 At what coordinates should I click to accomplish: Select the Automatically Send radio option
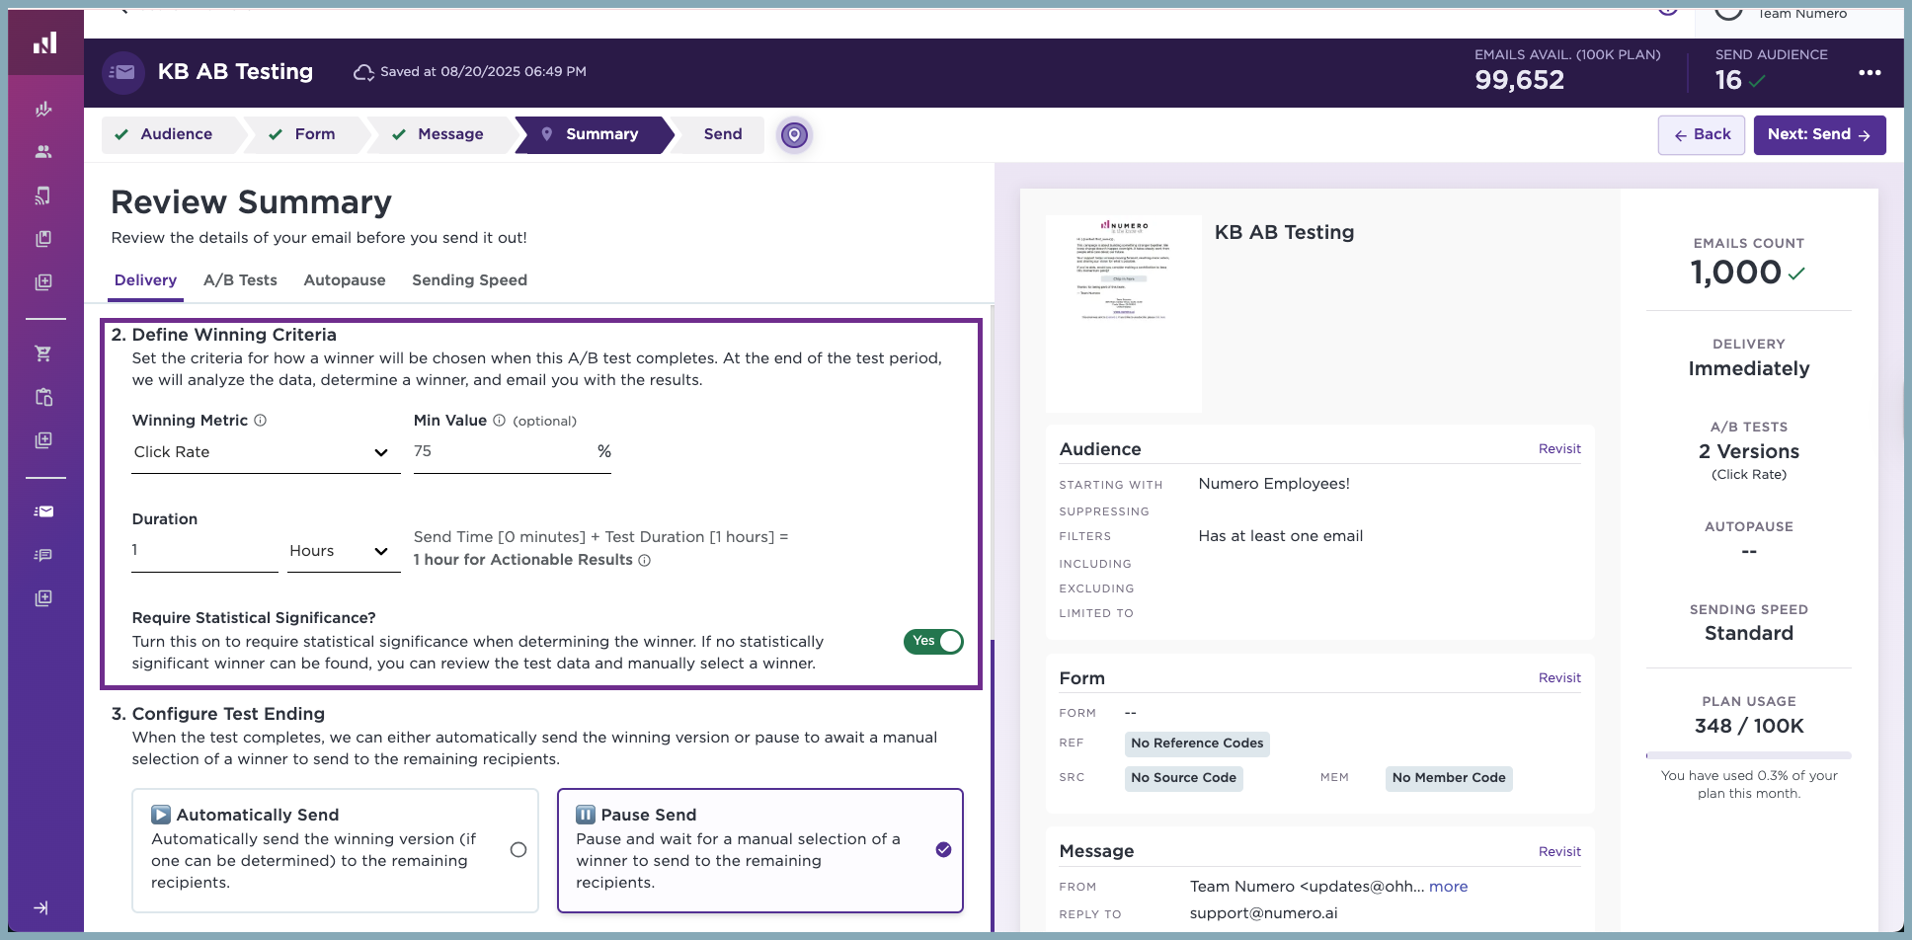point(518,850)
